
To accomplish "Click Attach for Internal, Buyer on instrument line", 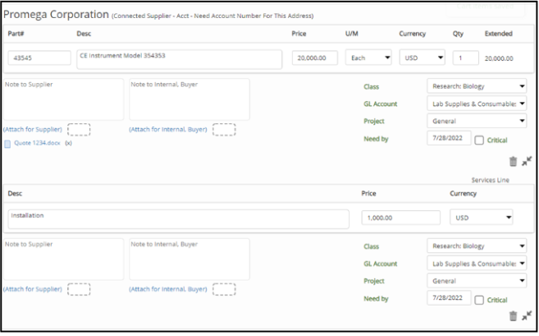I will pyautogui.click(x=168, y=130).
